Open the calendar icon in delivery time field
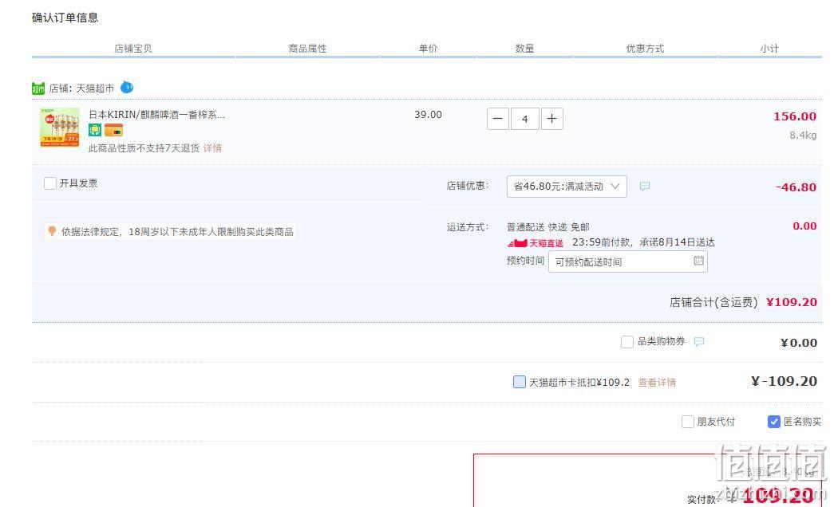Viewport: 834px width, 507px height. click(698, 261)
